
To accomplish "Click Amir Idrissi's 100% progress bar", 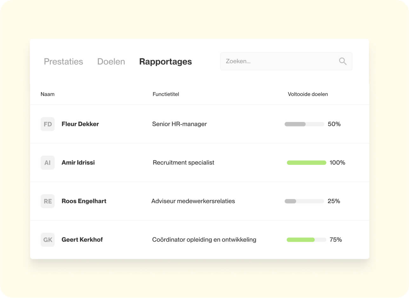I will point(306,163).
